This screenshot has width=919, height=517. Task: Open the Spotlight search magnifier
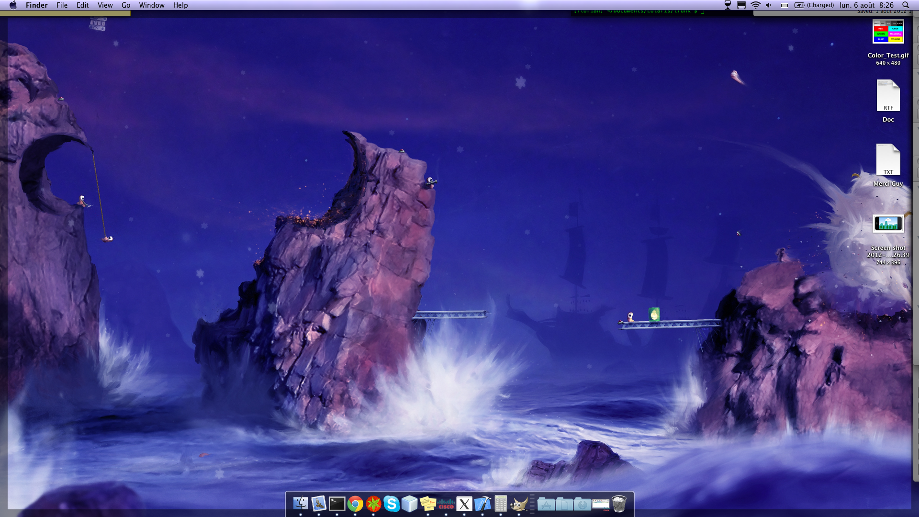906,5
